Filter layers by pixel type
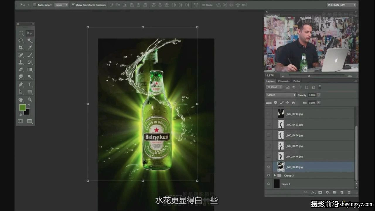Screen dimensions: 375x211 287,87
